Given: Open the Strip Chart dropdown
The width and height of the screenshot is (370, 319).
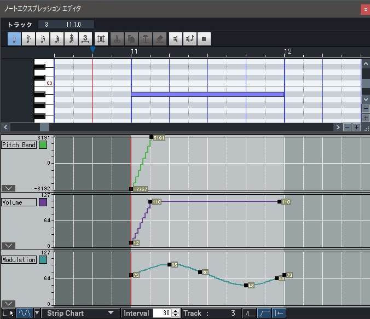Looking at the screenshot, I should 80,313.
